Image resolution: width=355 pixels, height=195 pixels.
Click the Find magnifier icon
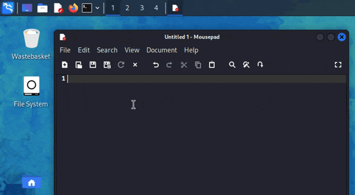232,65
